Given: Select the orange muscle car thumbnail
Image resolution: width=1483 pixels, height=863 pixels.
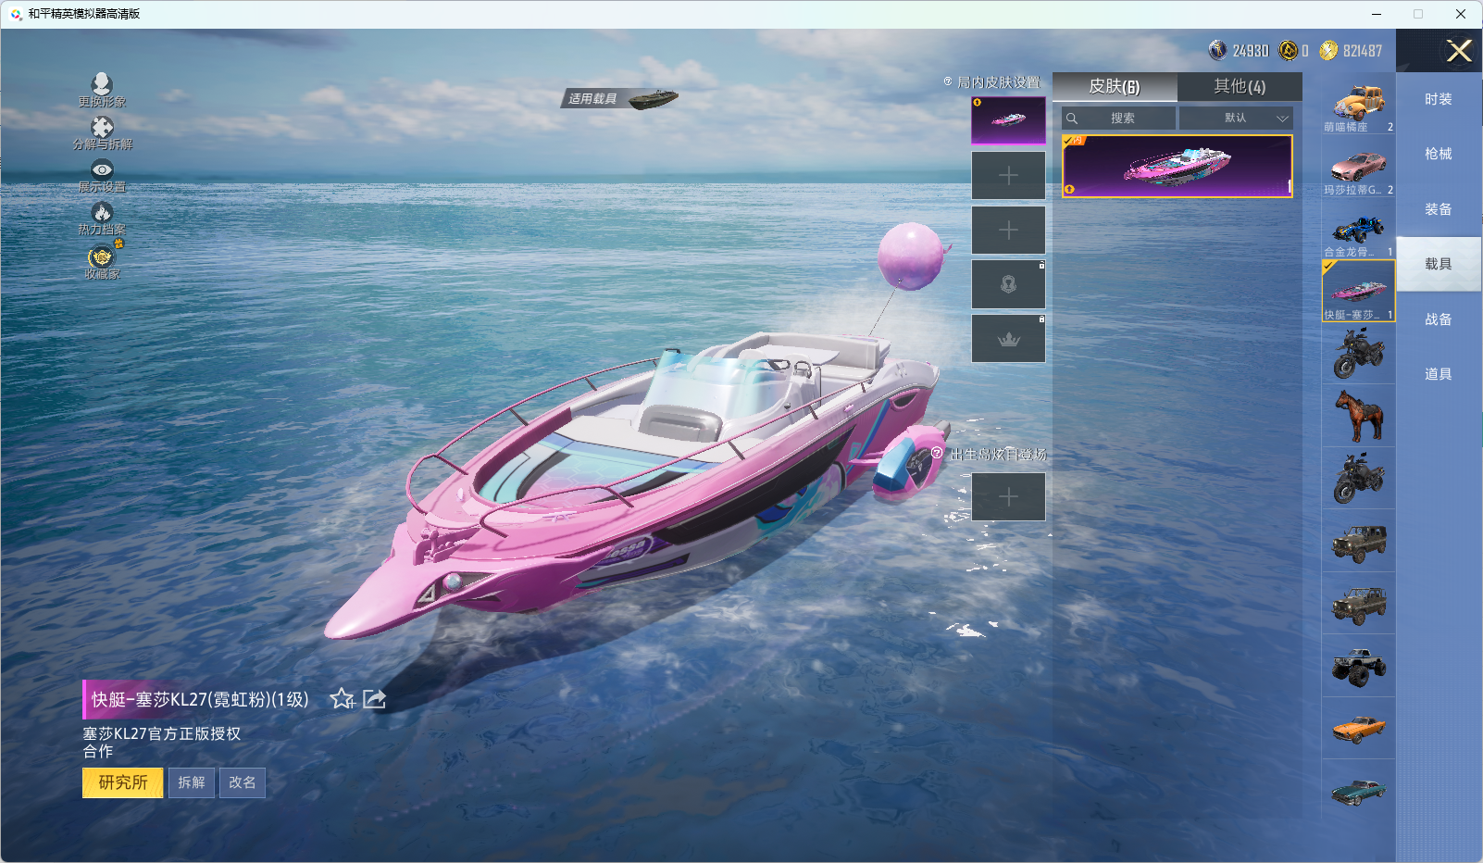Looking at the screenshot, I should click(x=1358, y=729).
